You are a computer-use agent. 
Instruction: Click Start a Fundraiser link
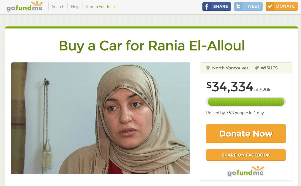click(102, 6)
